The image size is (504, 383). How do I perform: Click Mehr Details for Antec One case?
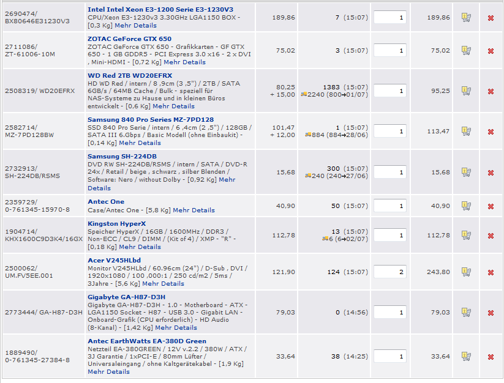pyautogui.click(x=194, y=210)
